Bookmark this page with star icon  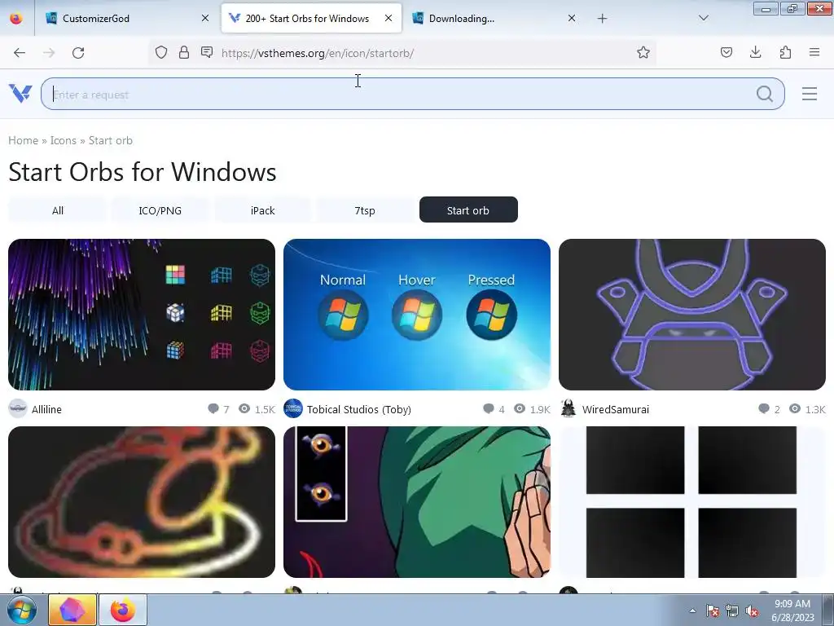click(x=643, y=52)
